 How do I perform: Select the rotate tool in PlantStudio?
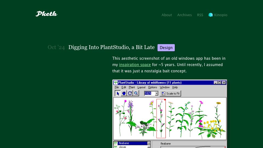130,93
